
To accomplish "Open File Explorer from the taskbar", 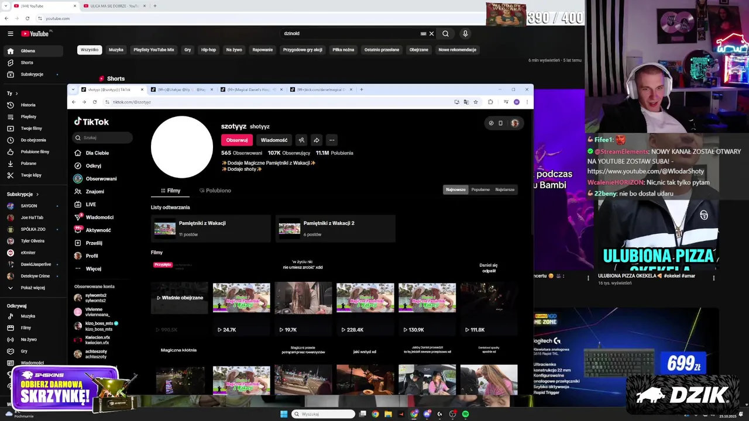I will (388, 414).
